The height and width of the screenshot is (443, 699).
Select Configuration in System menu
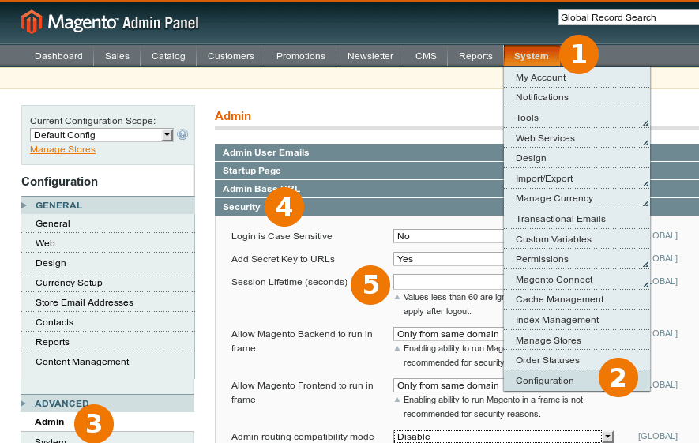click(577, 381)
